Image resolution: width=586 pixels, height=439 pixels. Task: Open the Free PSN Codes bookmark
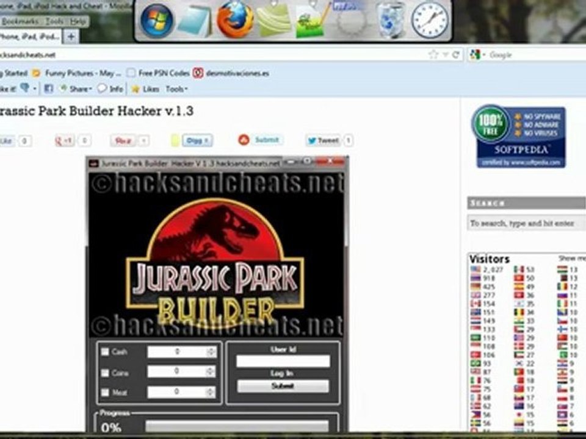point(159,73)
